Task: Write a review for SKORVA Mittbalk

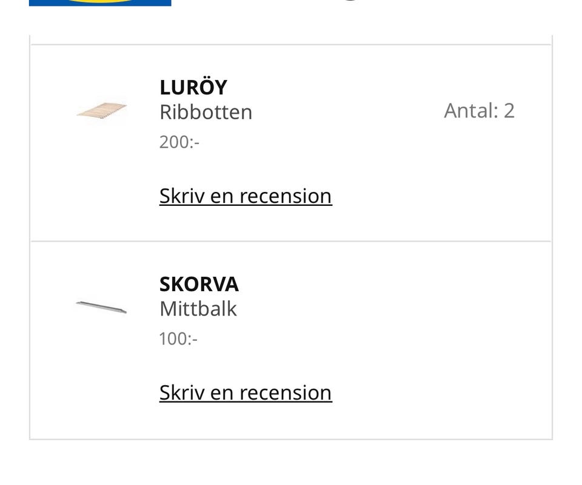Action: (x=245, y=392)
